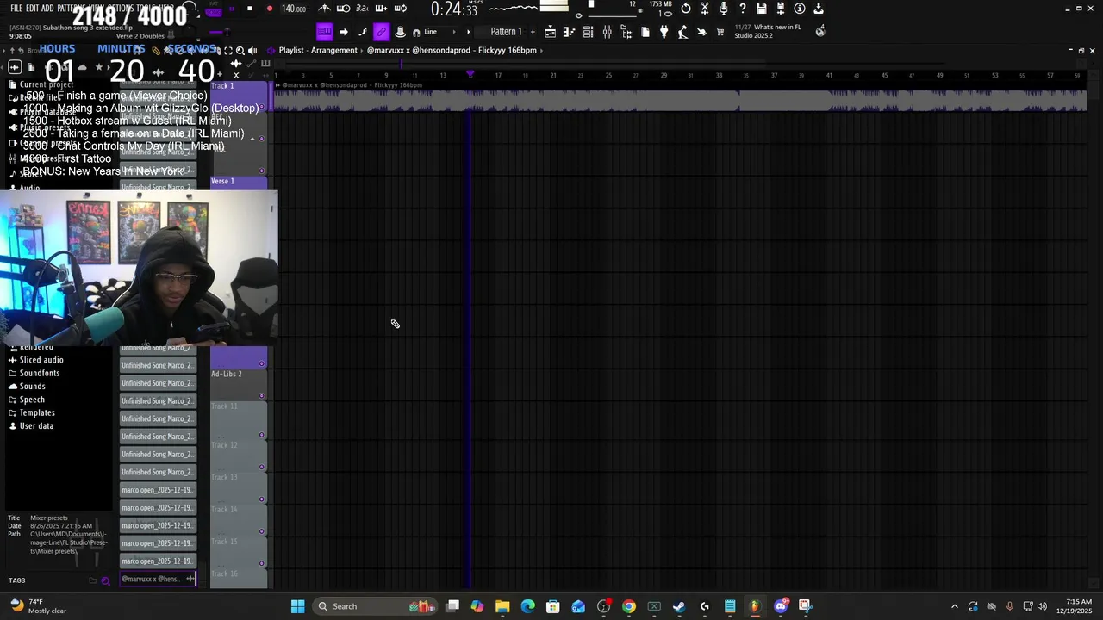Click the stamp tool icon
Image resolution: width=1103 pixels, height=620 pixels.
tap(400, 32)
